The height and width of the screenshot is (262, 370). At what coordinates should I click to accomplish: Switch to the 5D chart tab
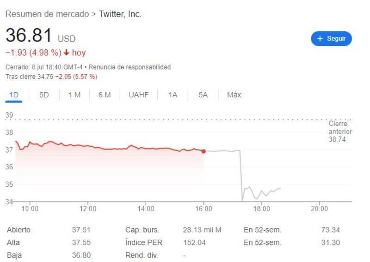(44, 95)
